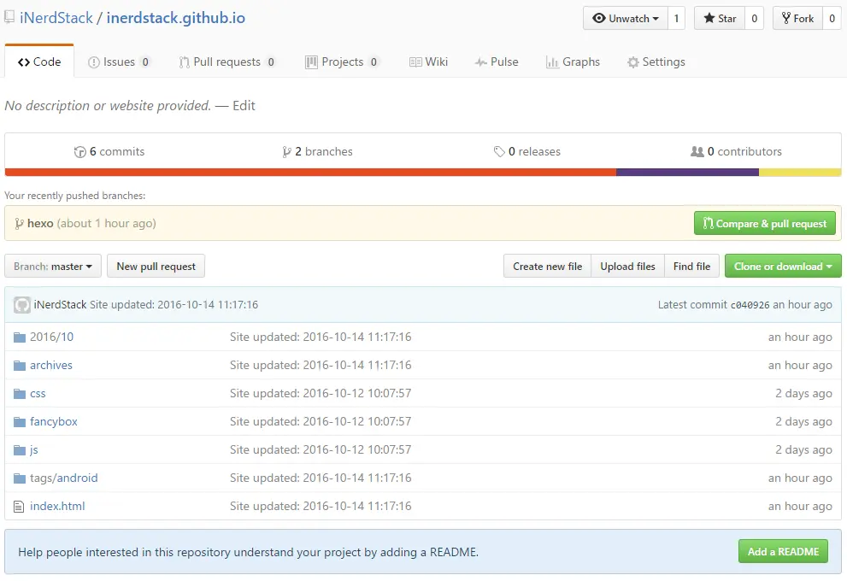Screen dimensions: 847x581
Task: Open the Branch: master dropdown
Action: [53, 267]
